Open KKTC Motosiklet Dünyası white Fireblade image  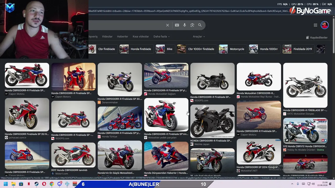(x=305, y=85)
